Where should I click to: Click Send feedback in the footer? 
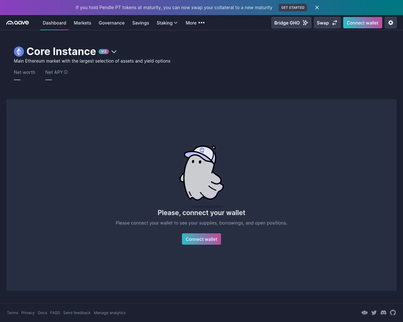pyautogui.click(x=77, y=313)
